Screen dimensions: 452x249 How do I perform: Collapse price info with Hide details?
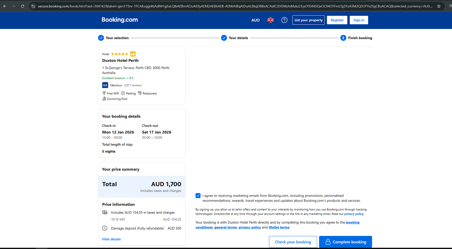pyautogui.click(x=111, y=239)
